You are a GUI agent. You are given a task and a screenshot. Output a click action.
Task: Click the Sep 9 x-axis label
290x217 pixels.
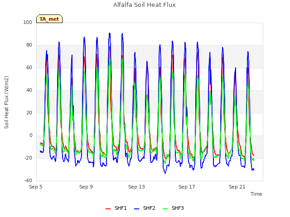tap(86, 187)
